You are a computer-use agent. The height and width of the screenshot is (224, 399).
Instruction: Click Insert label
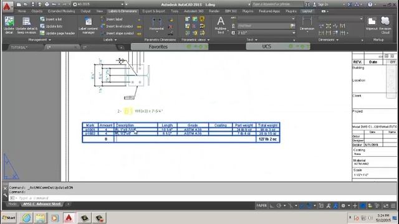coord(112,19)
